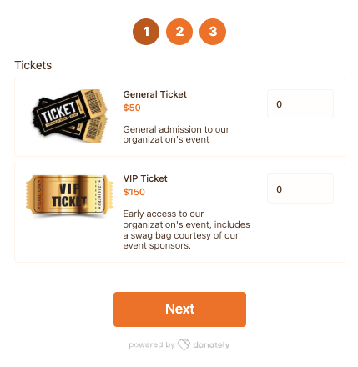
Task: Click the VIP swag bag description text
Action: [186, 229]
